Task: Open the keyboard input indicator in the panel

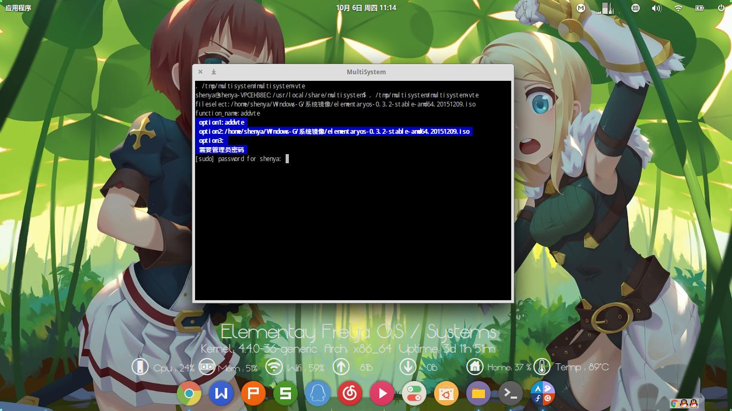Action: (636, 8)
